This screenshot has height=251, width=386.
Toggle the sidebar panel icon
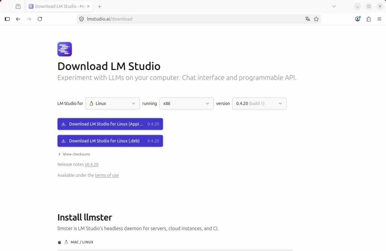7,19
